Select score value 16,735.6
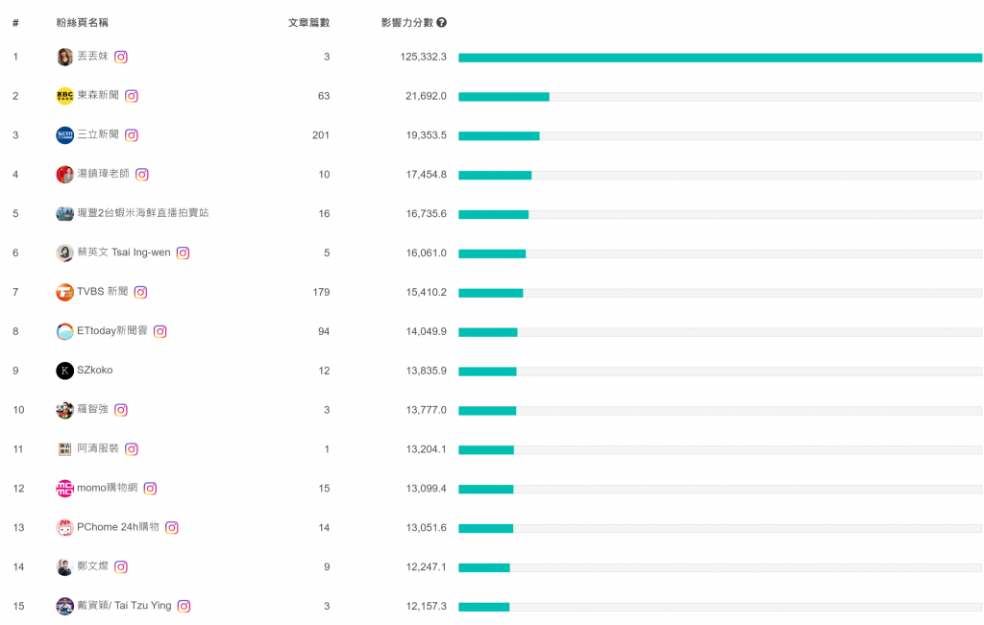The height and width of the screenshot is (625, 984). 426,214
